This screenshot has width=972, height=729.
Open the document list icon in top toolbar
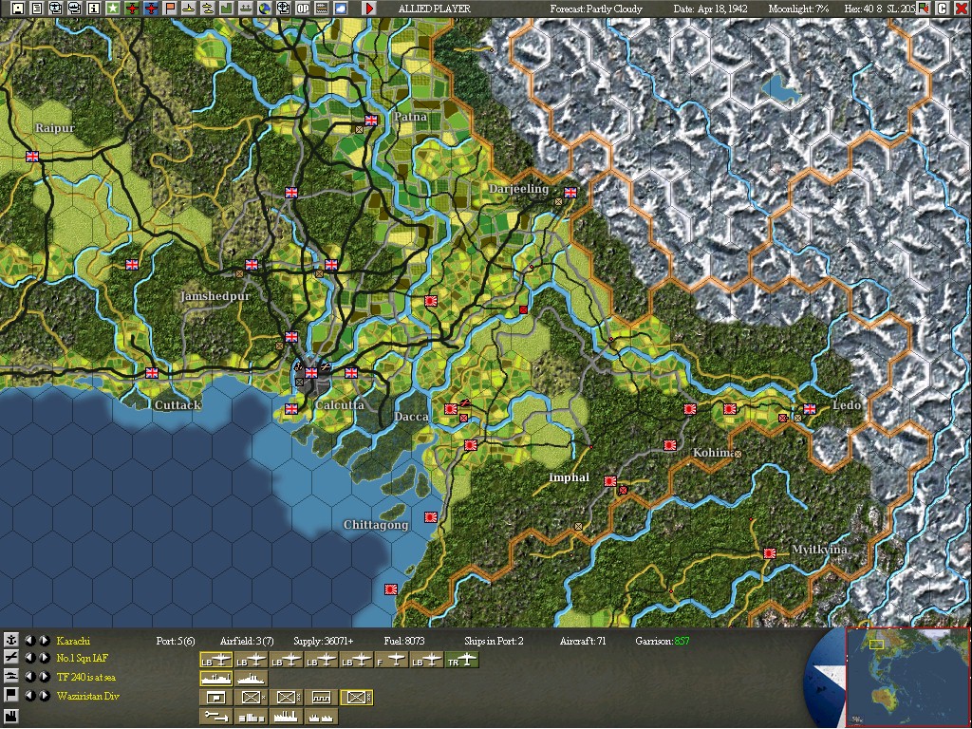37,8
